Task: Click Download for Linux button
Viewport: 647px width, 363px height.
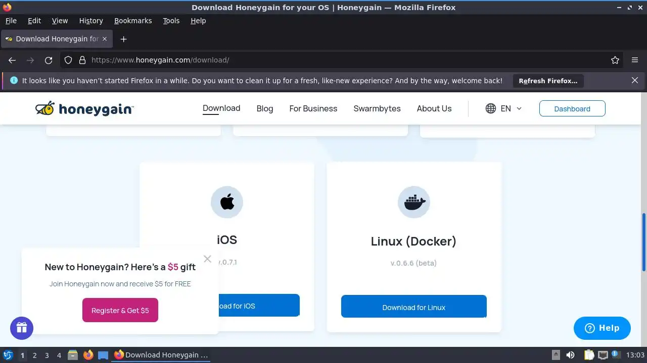Action: 414,307
